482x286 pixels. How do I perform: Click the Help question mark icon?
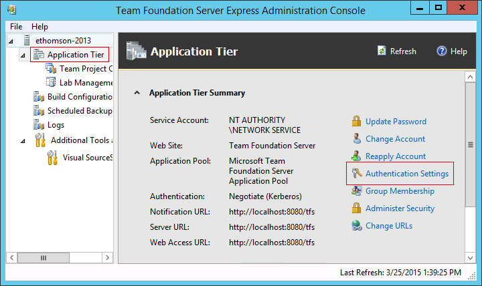click(441, 51)
